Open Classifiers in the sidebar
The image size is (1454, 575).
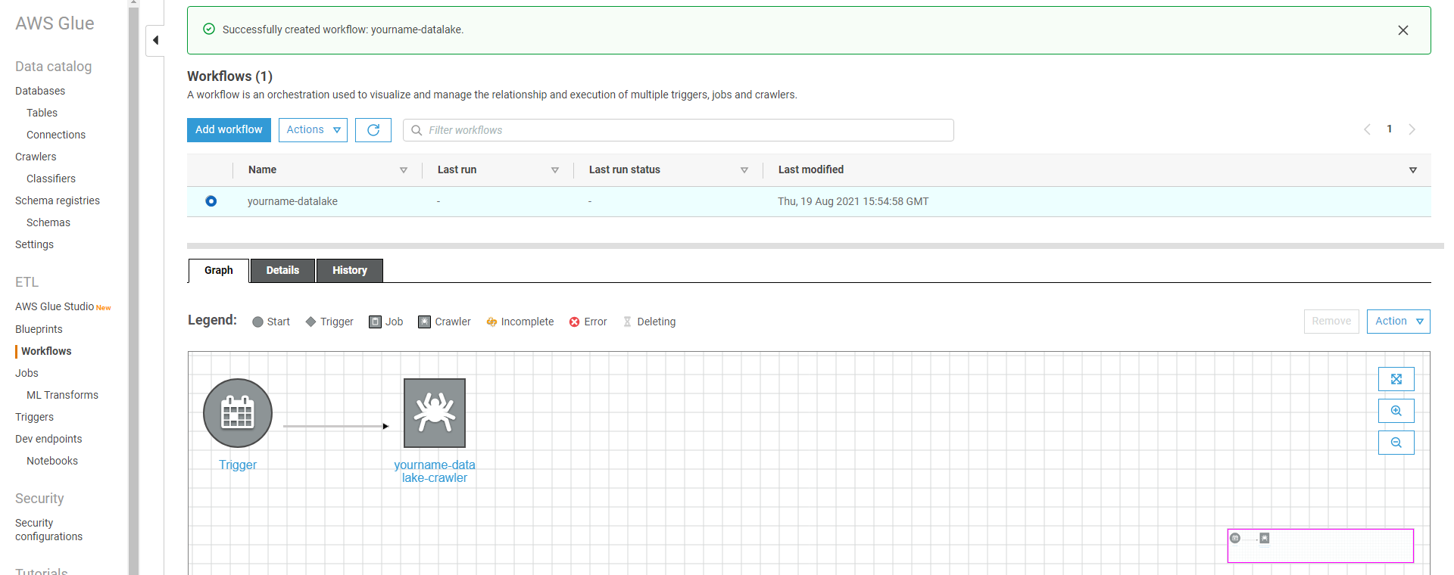(51, 179)
